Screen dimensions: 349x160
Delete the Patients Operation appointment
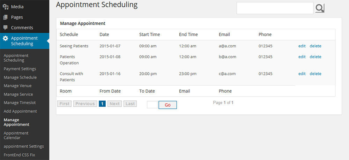(x=315, y=57)
